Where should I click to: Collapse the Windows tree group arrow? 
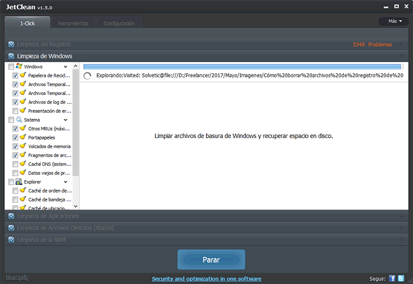[x=65, y=67]
